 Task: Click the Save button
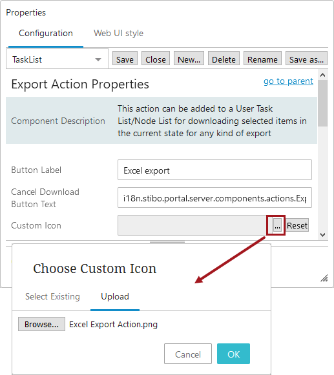tap(125, 59)
